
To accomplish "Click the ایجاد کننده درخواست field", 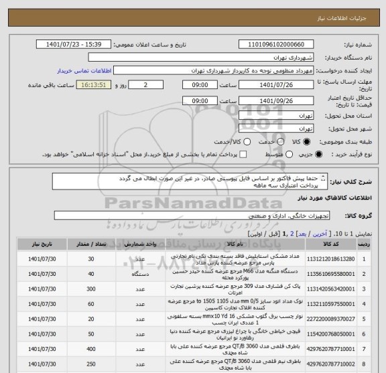I will click(x=213, y=70).
